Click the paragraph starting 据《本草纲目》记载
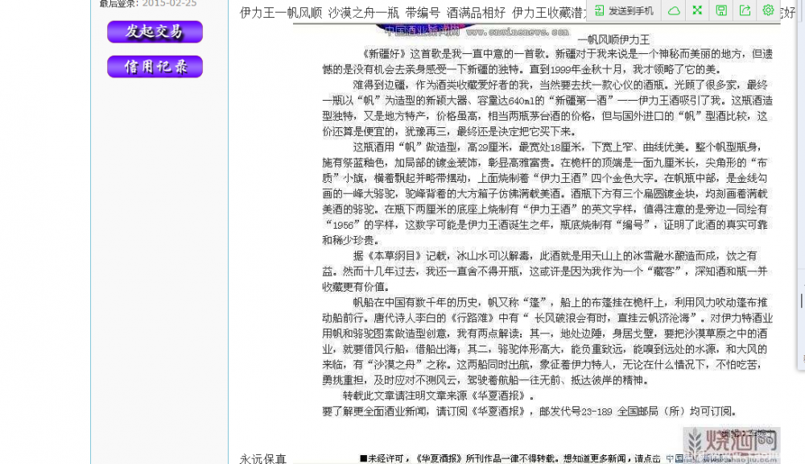 pyautogui.click(x=545, y=271)
